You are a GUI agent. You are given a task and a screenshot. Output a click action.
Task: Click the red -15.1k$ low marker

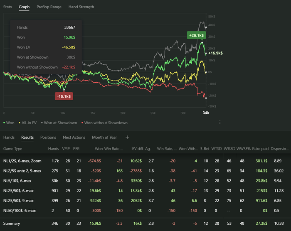click(x=64, y=96)
